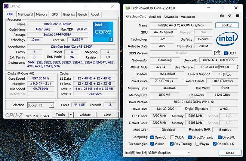Toggle the CUDA checkbox
Viewport: 246px width, 161px height.
[172, 138]
